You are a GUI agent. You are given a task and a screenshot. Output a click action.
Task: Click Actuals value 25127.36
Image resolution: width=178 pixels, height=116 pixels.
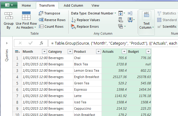pos(115,77)
